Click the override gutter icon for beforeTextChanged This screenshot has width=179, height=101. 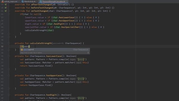(x=6, y=8)
